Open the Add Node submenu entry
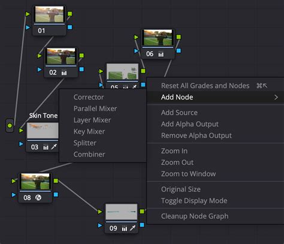Viewport: 284px width, 244px height. click(215, 97)
